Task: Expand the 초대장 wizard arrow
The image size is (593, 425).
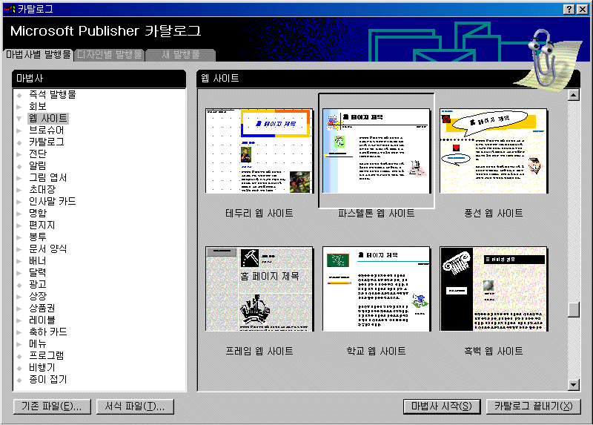Action: (19, 190)
